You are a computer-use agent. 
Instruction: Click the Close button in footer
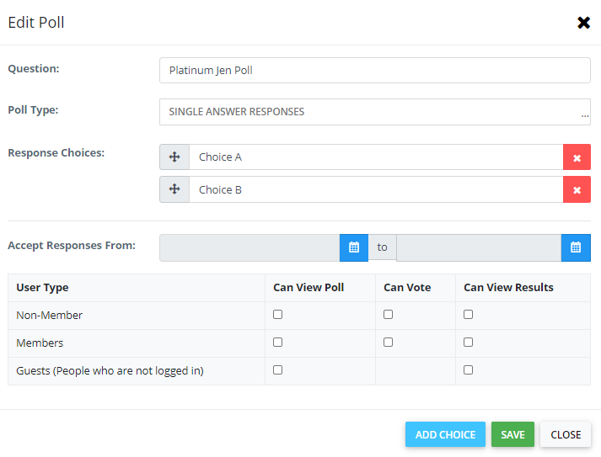click(566, 434)
